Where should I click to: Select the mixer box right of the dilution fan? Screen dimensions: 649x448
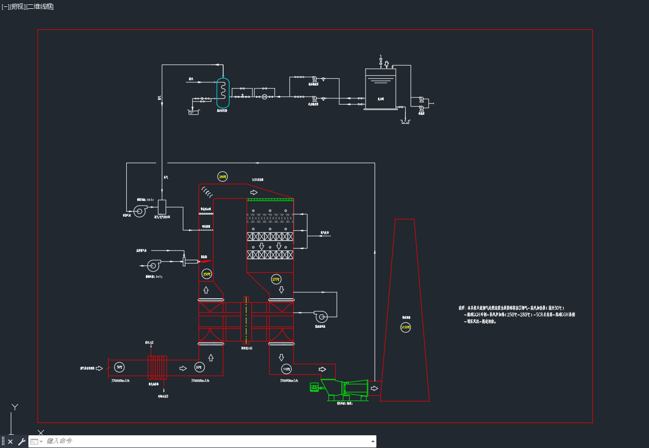(162, 206)
